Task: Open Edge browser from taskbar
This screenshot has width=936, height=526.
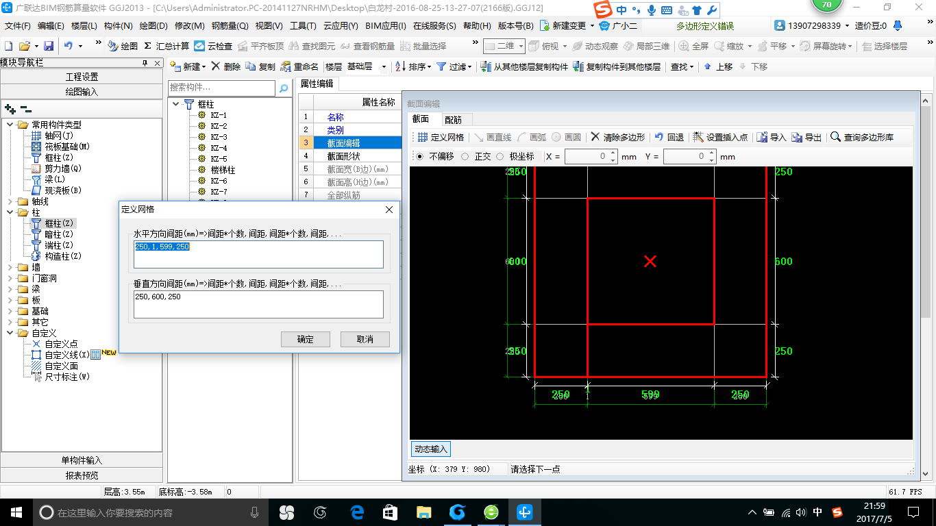Action: (x=356, y=512)
